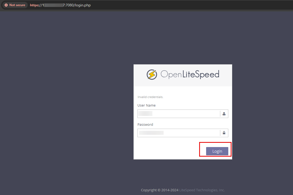Viewport: 293px width, 195px height.
Task: Click the padlock icon in Password field
Action: tap(224, 133)
